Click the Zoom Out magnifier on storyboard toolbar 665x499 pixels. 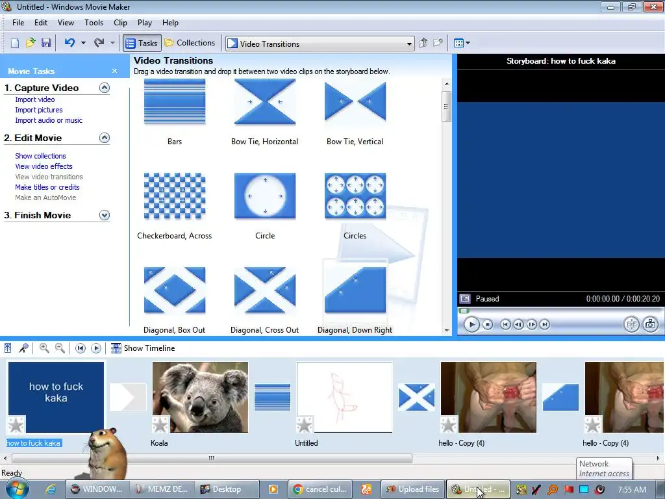tap(60, 348)
